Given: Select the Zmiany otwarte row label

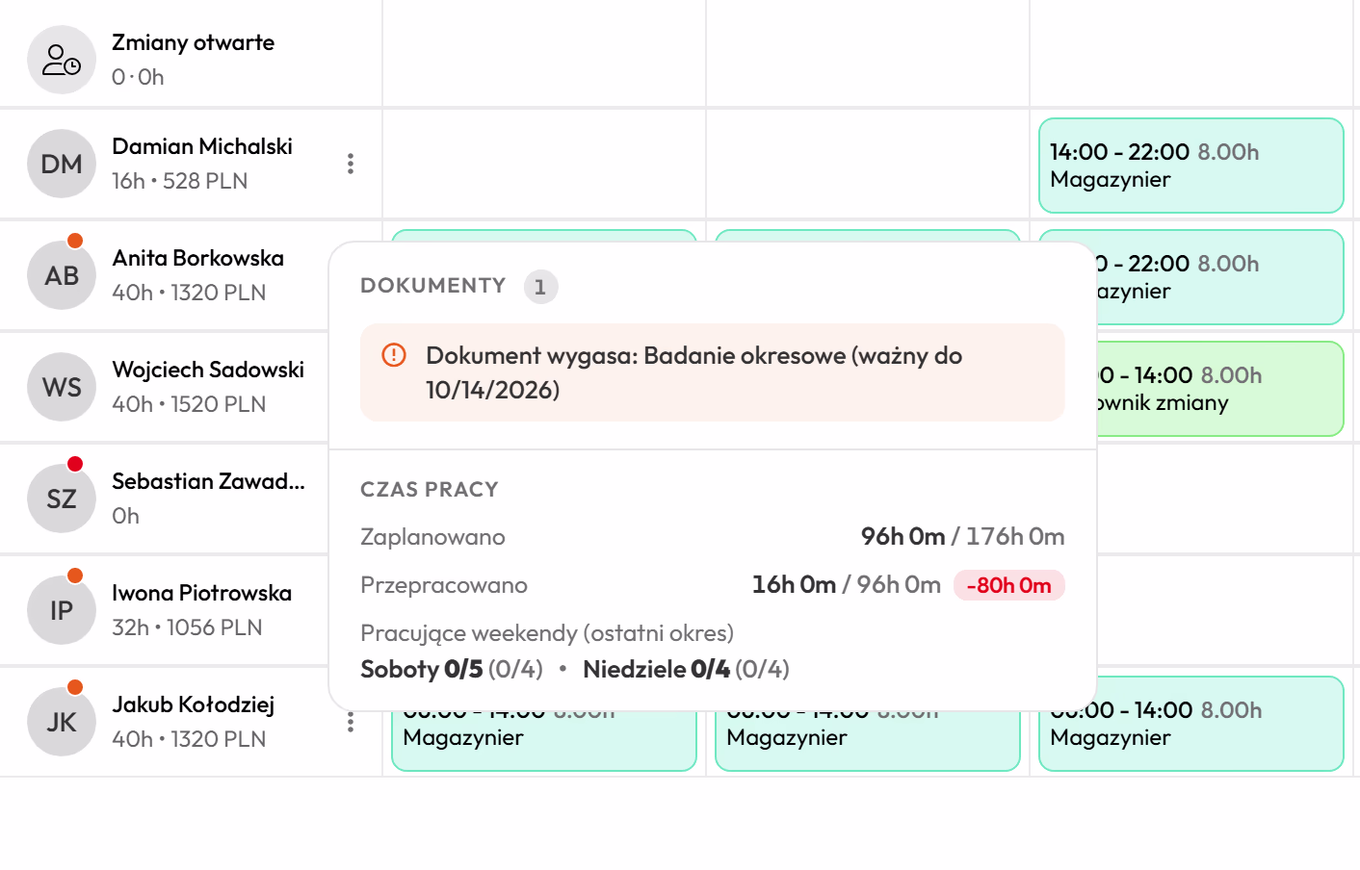Looking at the screenshot, I should 193,42.
